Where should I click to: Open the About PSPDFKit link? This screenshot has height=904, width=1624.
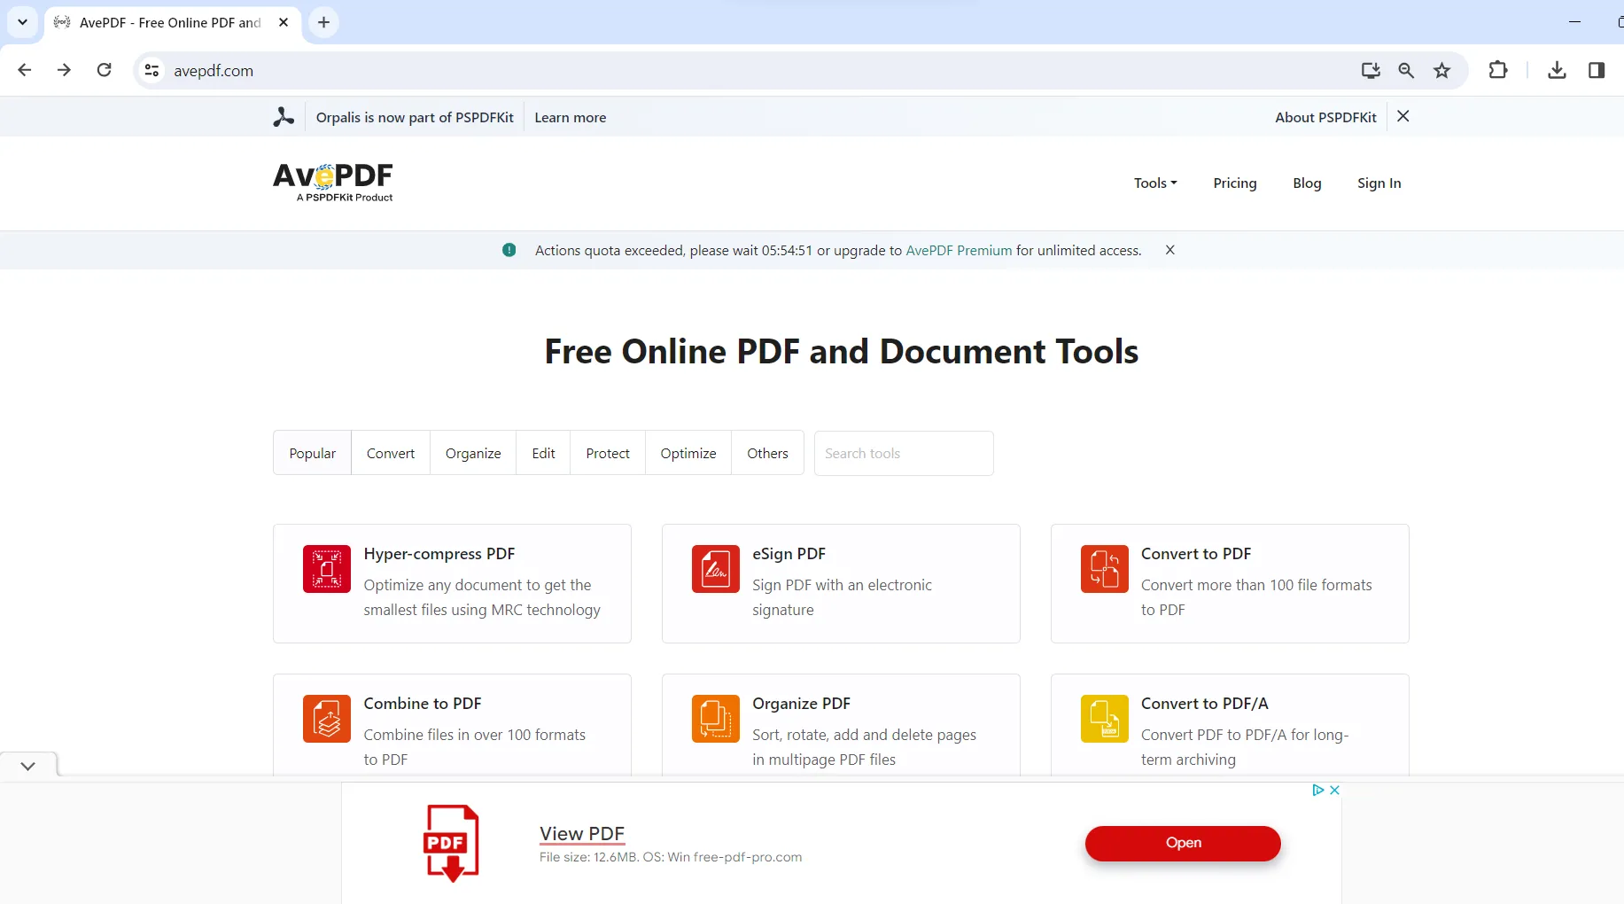[x=1326, y=117]
